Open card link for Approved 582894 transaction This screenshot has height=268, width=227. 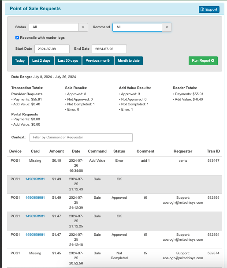click(x=35, y=234)
